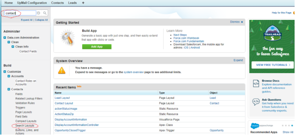Click the Ask Questions chat icon
This screenshot has height=137, width=296.
click(x=256, y=102)
